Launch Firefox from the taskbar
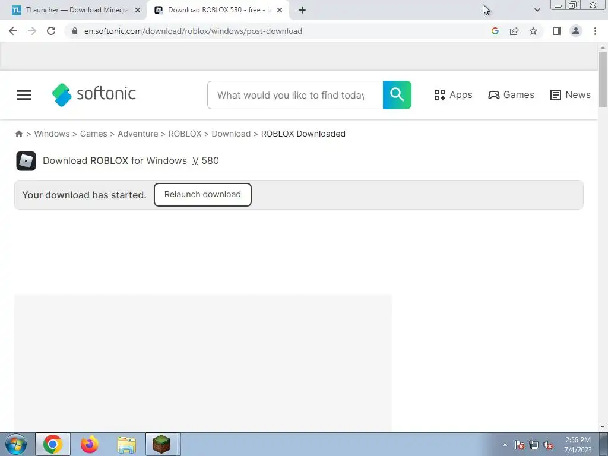The height and width of the screenshot is (456, 608). click(x=89, y=444)
